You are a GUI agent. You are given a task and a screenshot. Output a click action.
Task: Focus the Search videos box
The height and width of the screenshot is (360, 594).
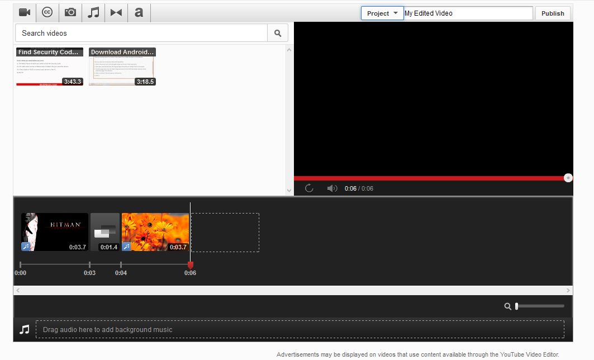click(141, 33)
